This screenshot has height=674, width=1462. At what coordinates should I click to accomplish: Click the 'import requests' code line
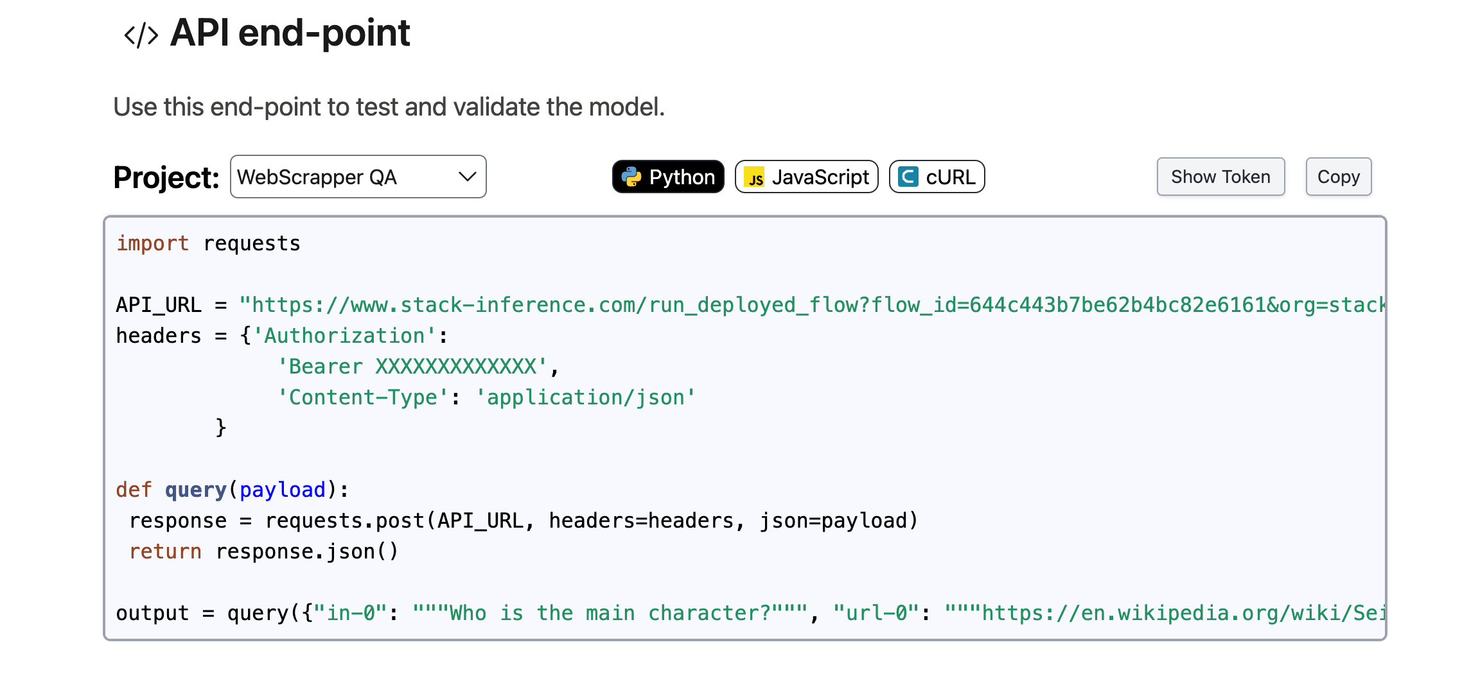[x=208, y=243]
